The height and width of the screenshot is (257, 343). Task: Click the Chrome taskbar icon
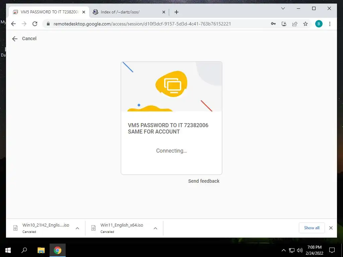(58, 250)
